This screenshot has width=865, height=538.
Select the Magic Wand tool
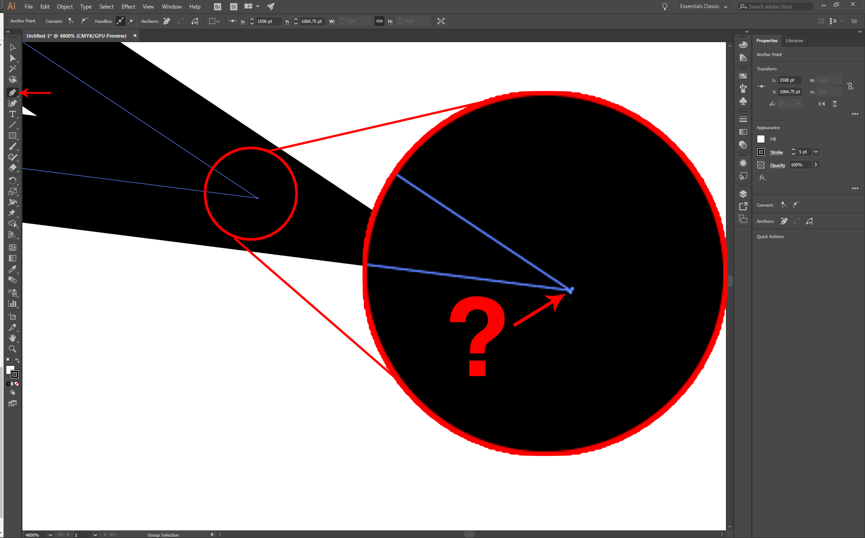click(12, 69)
